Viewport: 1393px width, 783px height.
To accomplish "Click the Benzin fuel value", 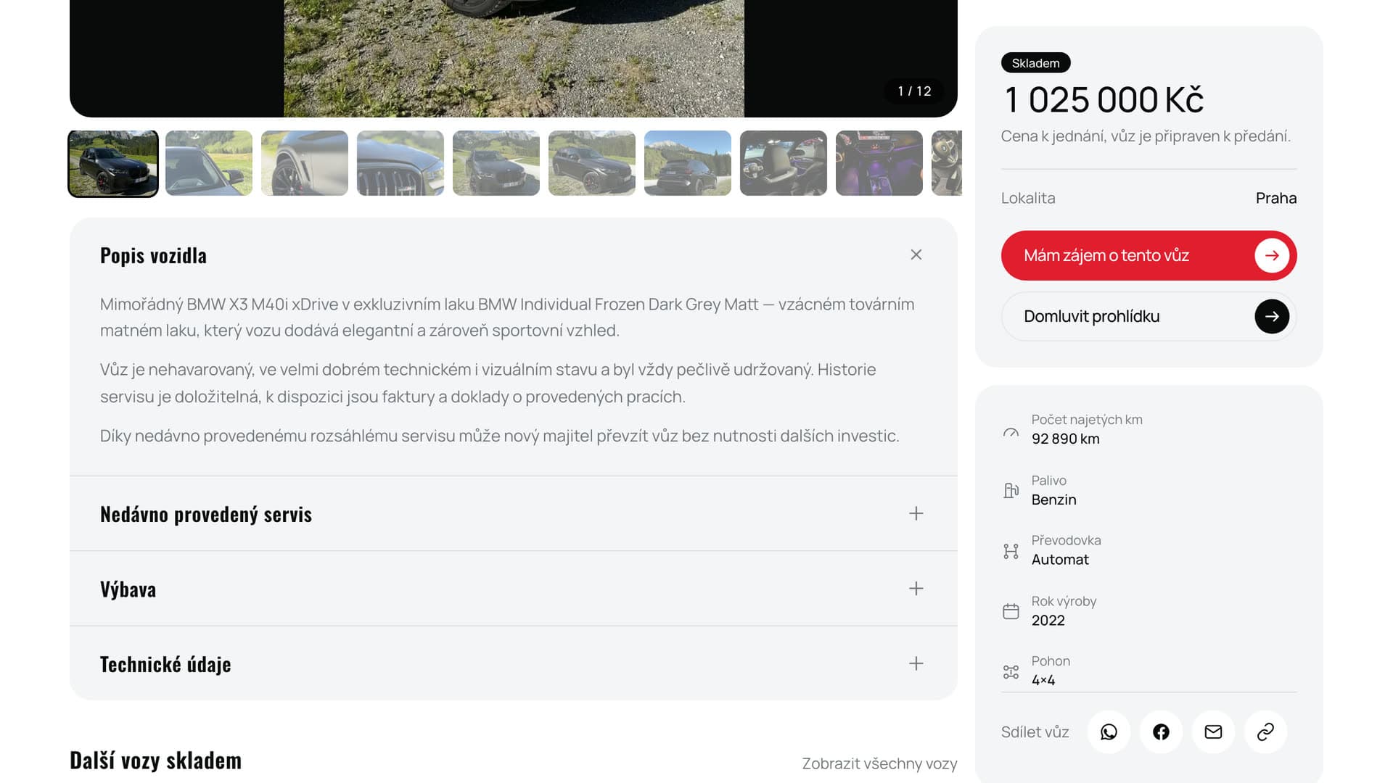I will pos(1053,500).
